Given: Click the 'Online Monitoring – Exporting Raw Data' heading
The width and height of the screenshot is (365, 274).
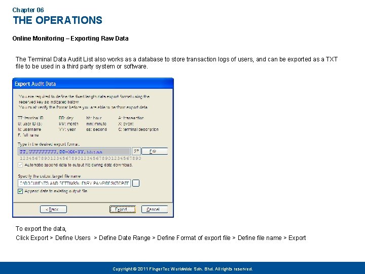Looking at the screenshot, I should (70, 39).
